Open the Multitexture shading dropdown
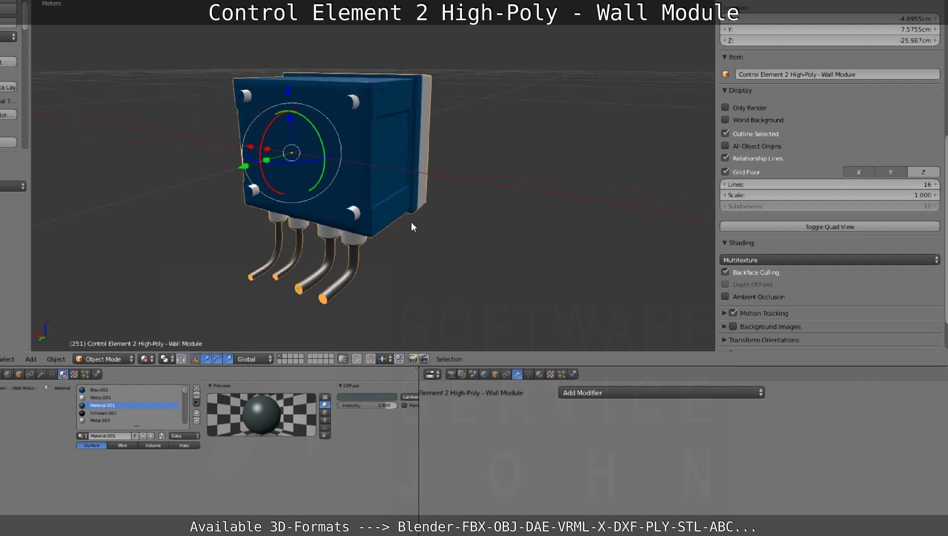Screen dimensions: 948x536 click(x=829, y=260)
